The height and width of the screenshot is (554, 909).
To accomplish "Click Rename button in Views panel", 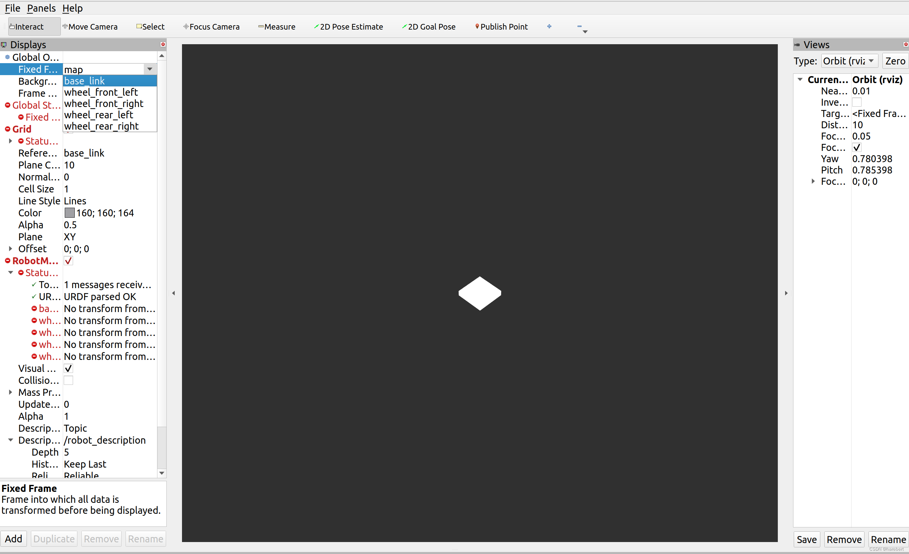I will (888, 540).
